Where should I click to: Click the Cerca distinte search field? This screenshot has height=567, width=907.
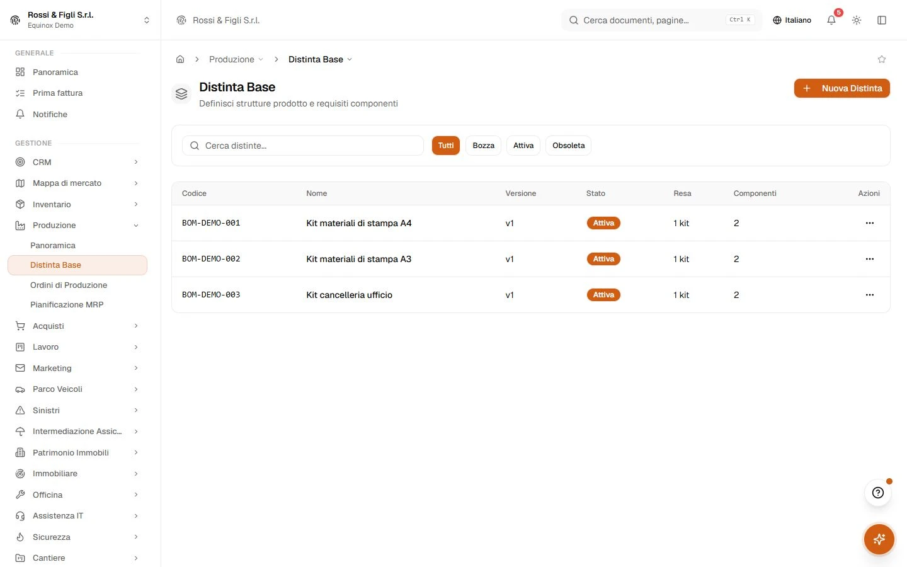point(303,146)
